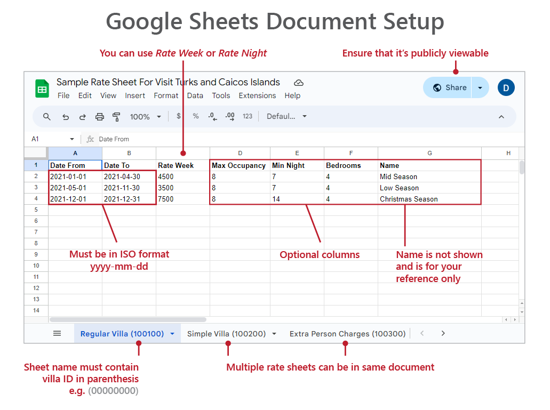Select the Rate Week header cell
The width and height of the screenshot is (550, 410).
183,165
